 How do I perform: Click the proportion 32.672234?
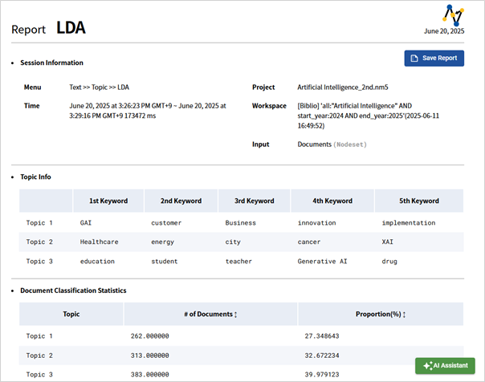click(322, 356)
